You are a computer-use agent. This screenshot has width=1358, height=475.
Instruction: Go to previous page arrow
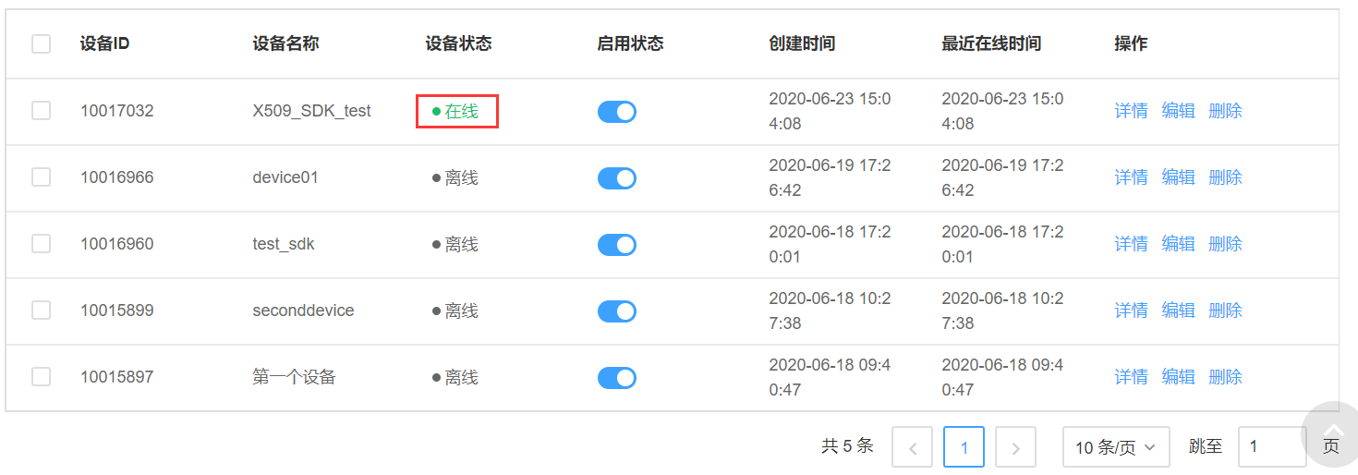coord(912,447)
